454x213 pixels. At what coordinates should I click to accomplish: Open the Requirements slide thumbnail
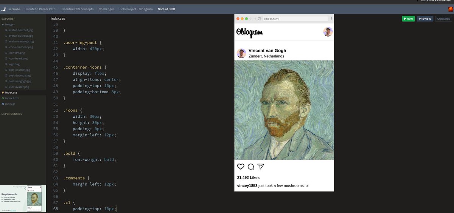[x=23, y=199]
